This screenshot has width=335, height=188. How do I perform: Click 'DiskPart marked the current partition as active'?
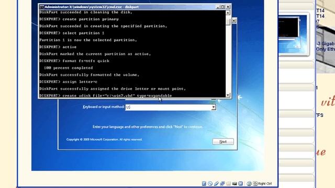(95, 54)
